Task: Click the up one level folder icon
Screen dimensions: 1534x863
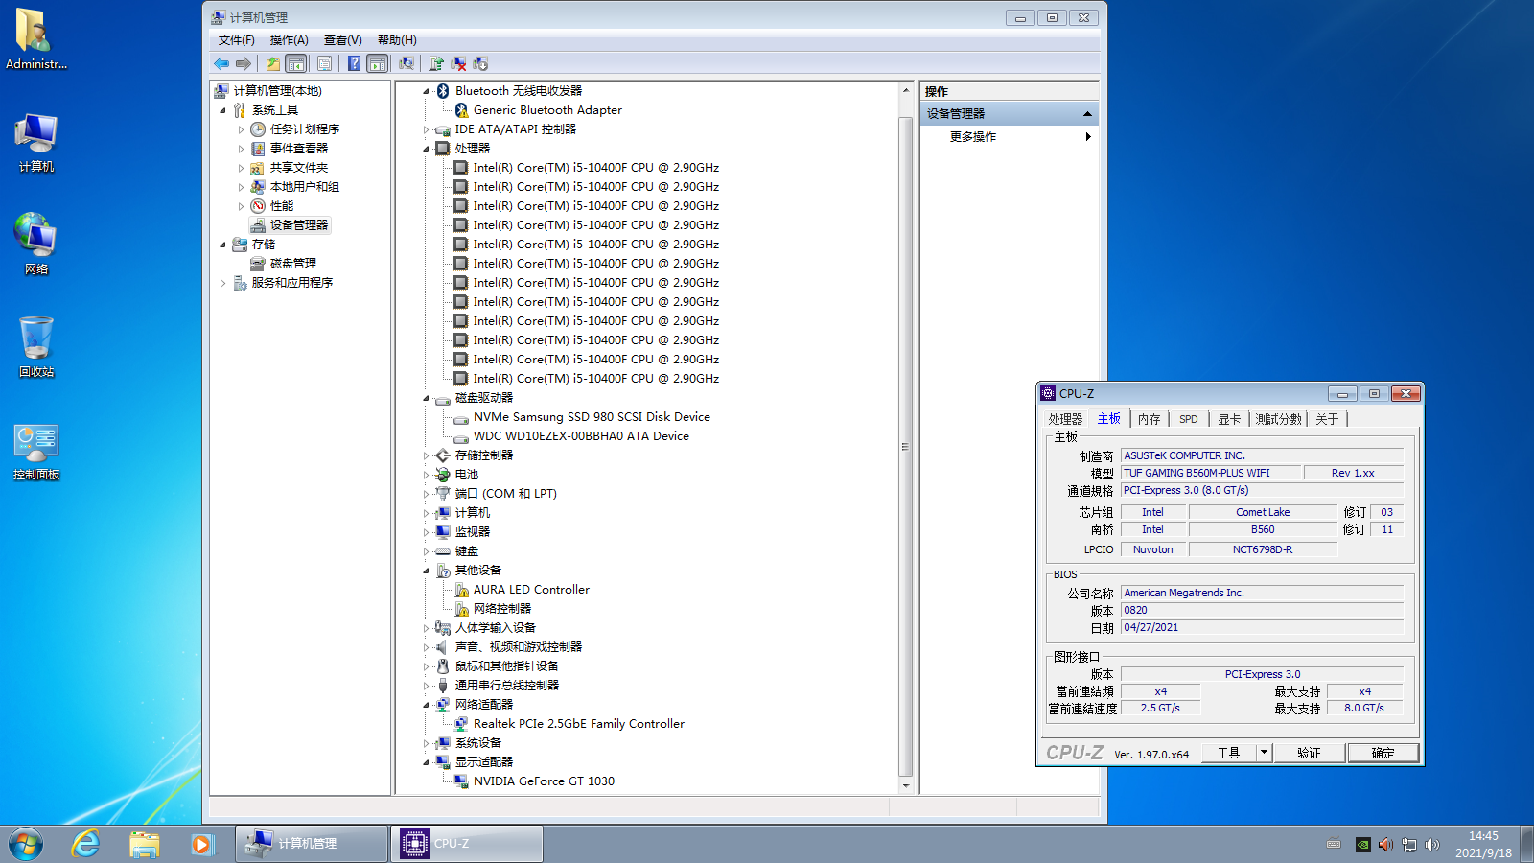Action: [x=273, y=63]
